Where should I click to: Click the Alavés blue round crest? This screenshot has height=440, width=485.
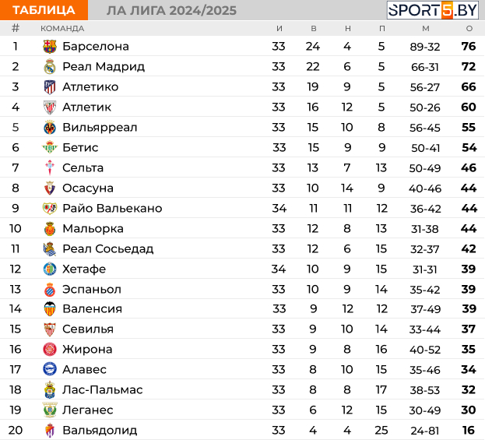pyautogui.click(x=50, y=369)
